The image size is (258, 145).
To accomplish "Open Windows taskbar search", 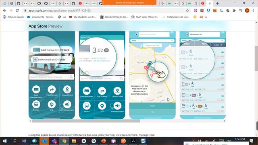I will click(x=15, y=141).
